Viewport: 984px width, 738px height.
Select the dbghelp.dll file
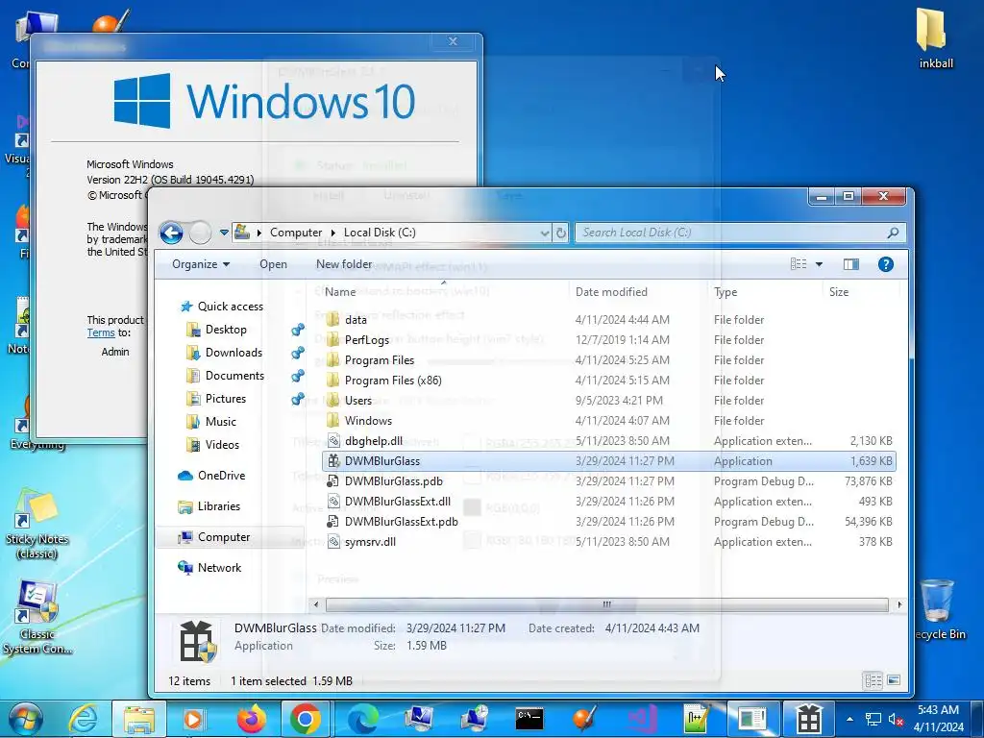[374, 440]
